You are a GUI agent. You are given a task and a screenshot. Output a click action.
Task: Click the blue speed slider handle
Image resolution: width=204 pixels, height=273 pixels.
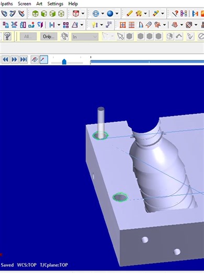coord(64,61)
